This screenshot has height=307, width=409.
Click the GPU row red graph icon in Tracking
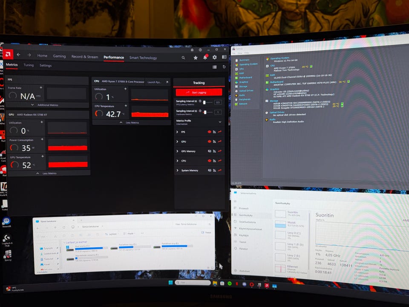click(x=220, y=142)
